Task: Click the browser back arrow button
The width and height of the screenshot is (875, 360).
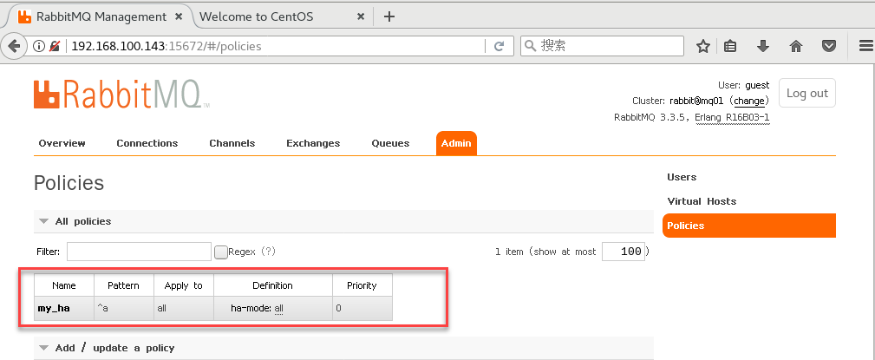Action: click(x=13, y=46)
